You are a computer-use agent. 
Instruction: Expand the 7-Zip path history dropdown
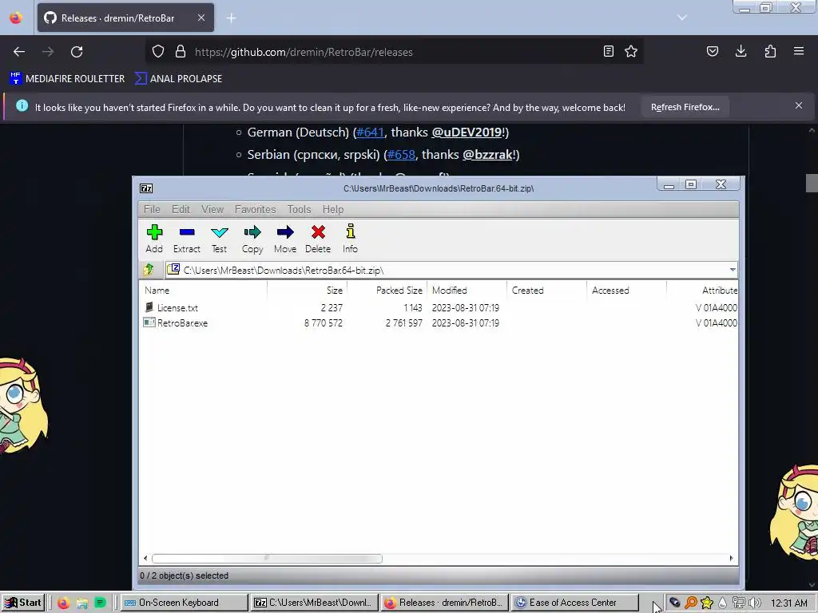733,270
